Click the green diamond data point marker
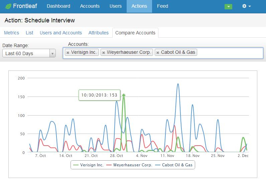Viewport: 266px width, 180px height. [x=124, y=95]
